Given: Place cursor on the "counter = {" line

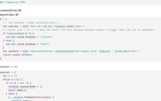Looking at the screenshot, I should tap(8, 72).
